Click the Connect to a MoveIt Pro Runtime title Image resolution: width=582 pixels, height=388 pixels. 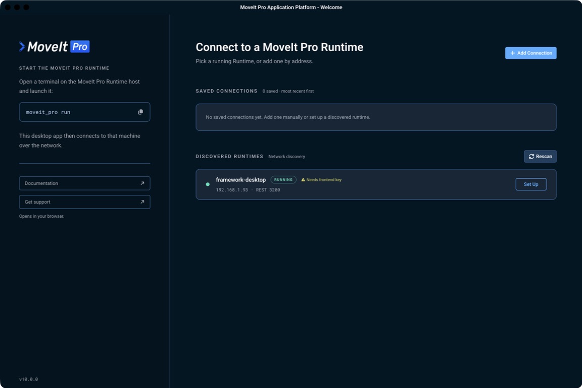[279, 47]
